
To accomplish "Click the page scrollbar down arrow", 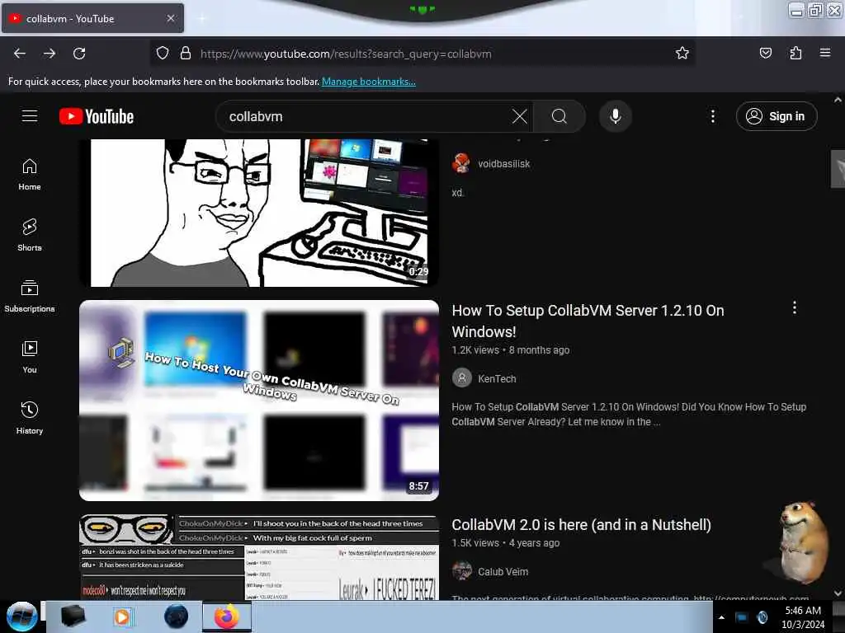I will point(838,593).
